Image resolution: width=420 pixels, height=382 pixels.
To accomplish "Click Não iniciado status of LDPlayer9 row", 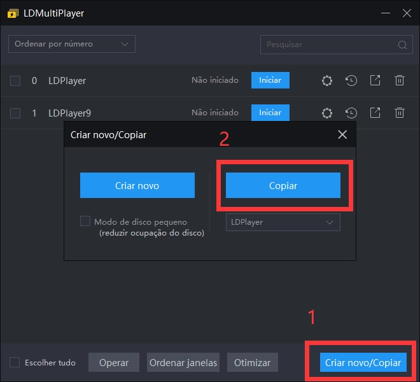I will tap(215, 113).
